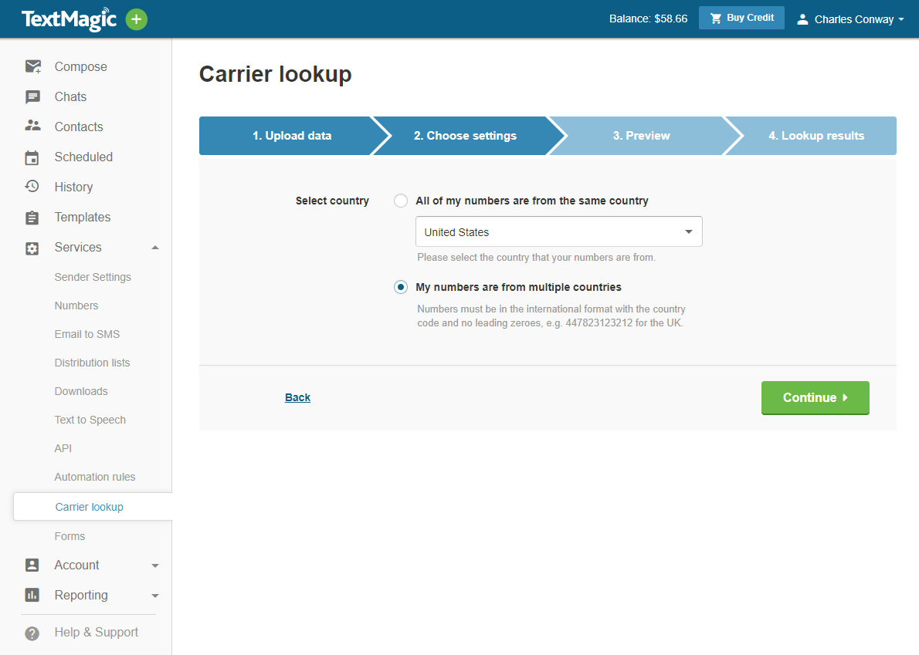Click the Scheduled calendar icon

(x=32, y=157)
